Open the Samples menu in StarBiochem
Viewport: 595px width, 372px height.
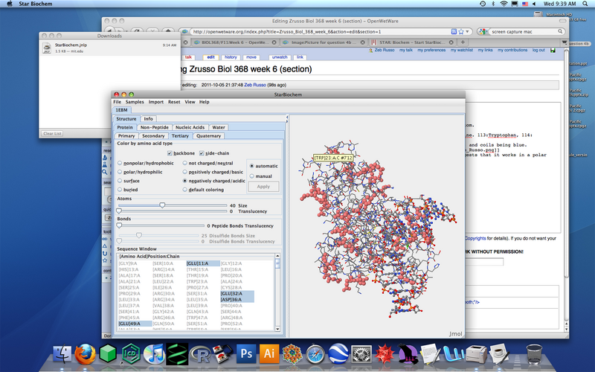tap(135, 101)
